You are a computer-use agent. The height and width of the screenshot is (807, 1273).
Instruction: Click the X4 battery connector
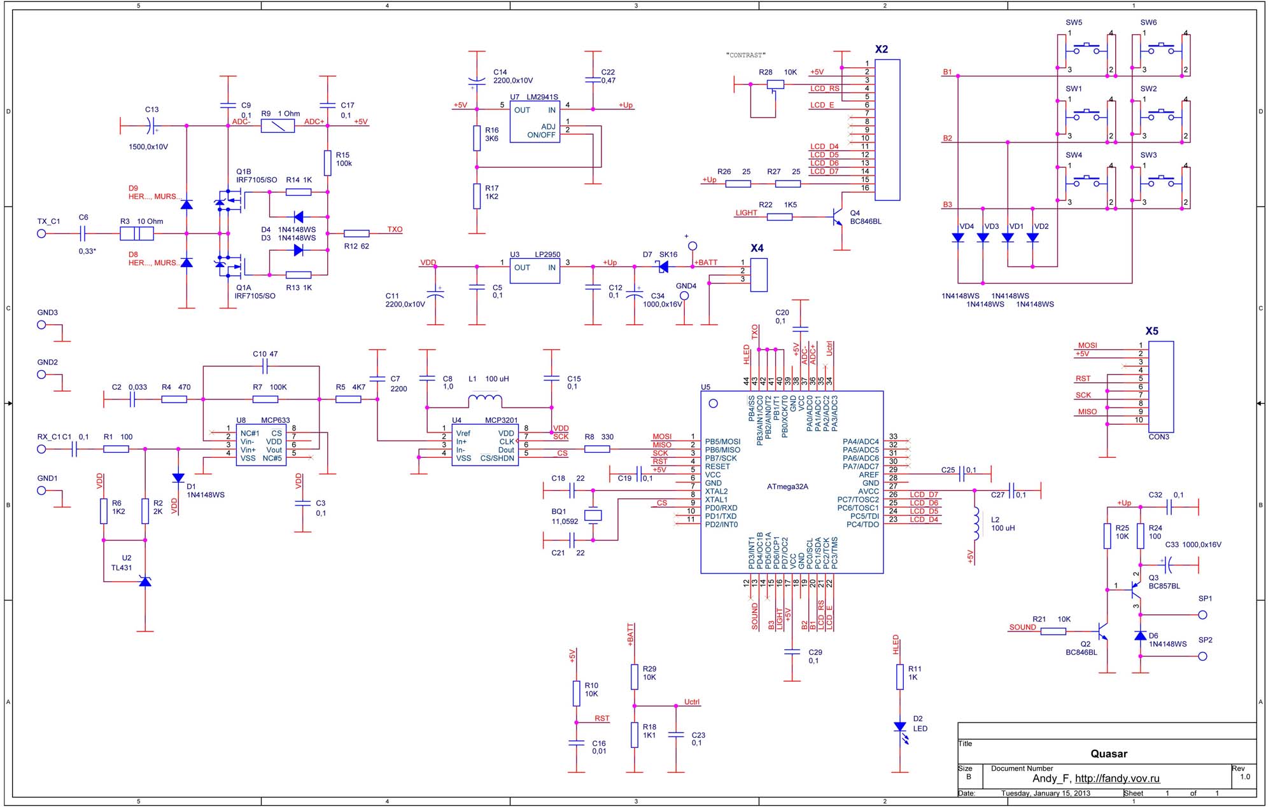point(758,274)
